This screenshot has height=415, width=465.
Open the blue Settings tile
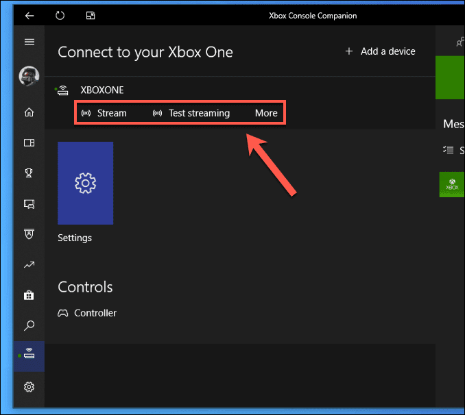86,183
